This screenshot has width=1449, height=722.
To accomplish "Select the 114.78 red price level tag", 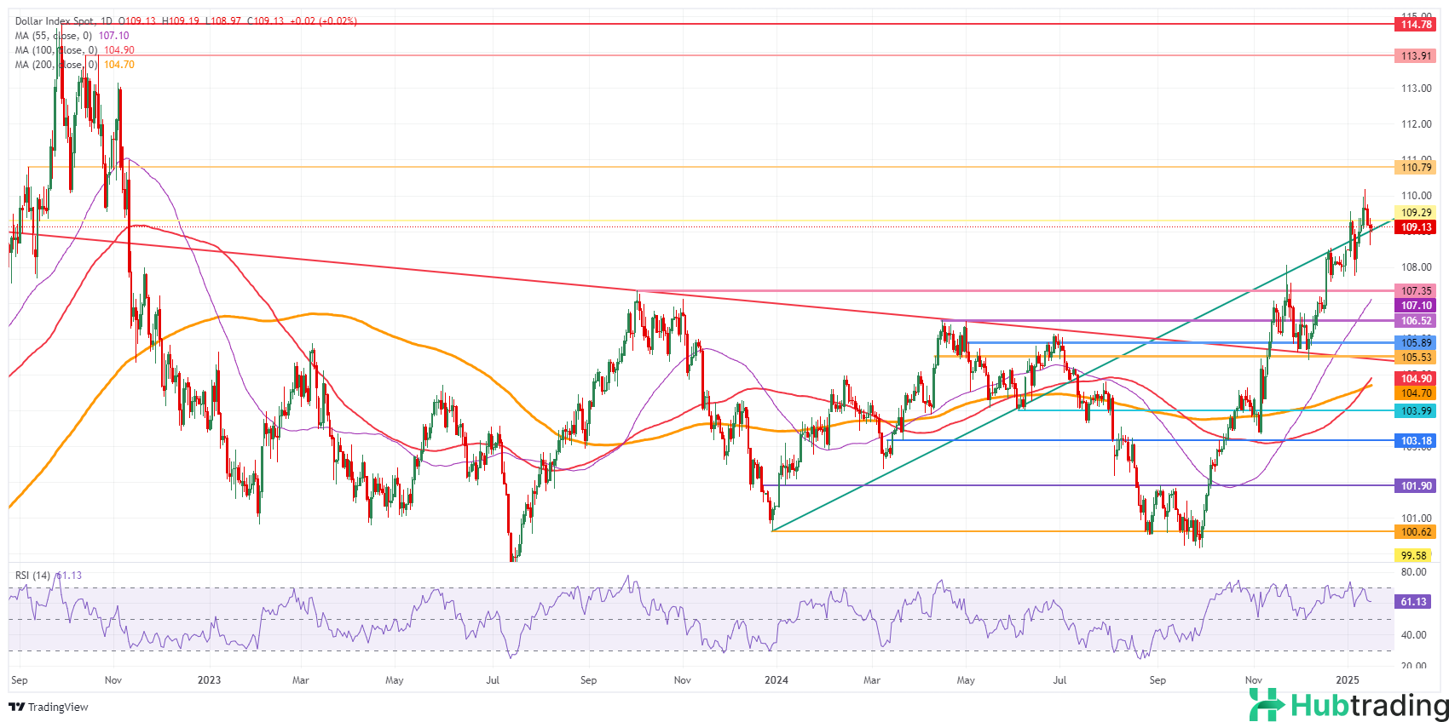I will [x=1416, y=25].
